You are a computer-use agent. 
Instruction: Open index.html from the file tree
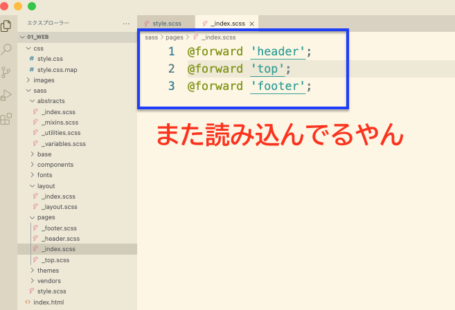47,302
